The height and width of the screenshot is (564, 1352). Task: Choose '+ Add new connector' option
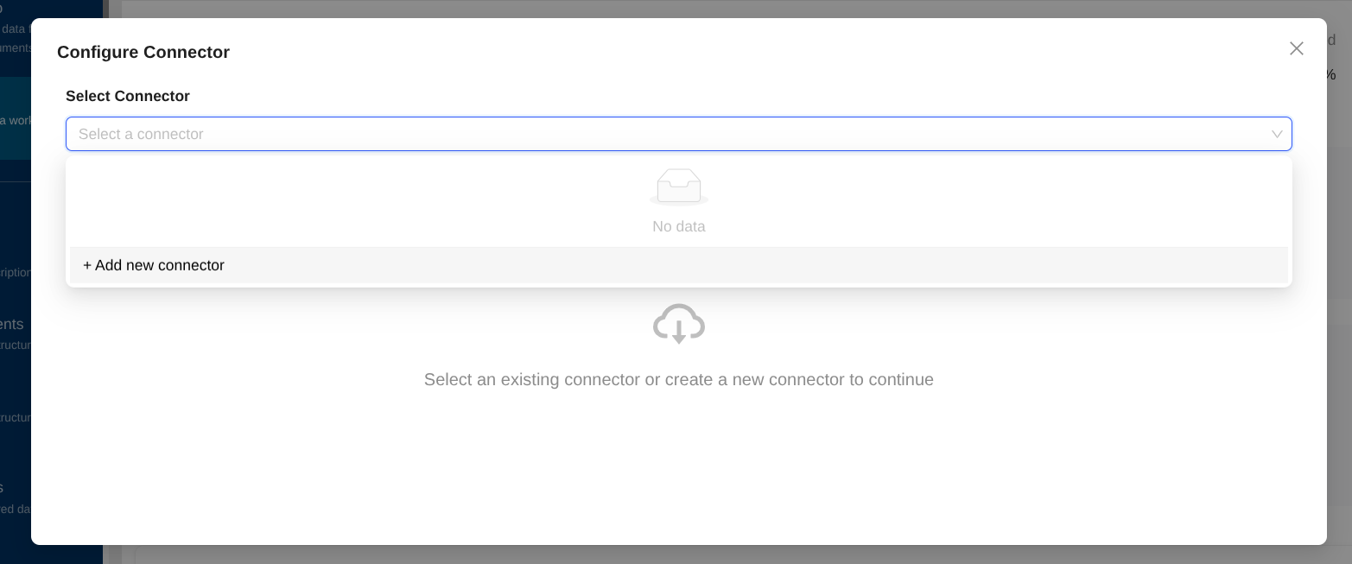(154, 266)
